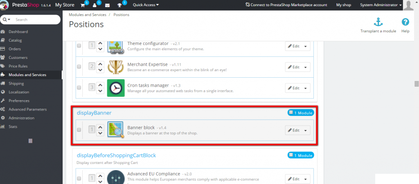Image resolution: width=419 pixels, height=184 pixels.
Task: Tick the Advanced EU Compliance checkbox
Action: pos(79,178)
